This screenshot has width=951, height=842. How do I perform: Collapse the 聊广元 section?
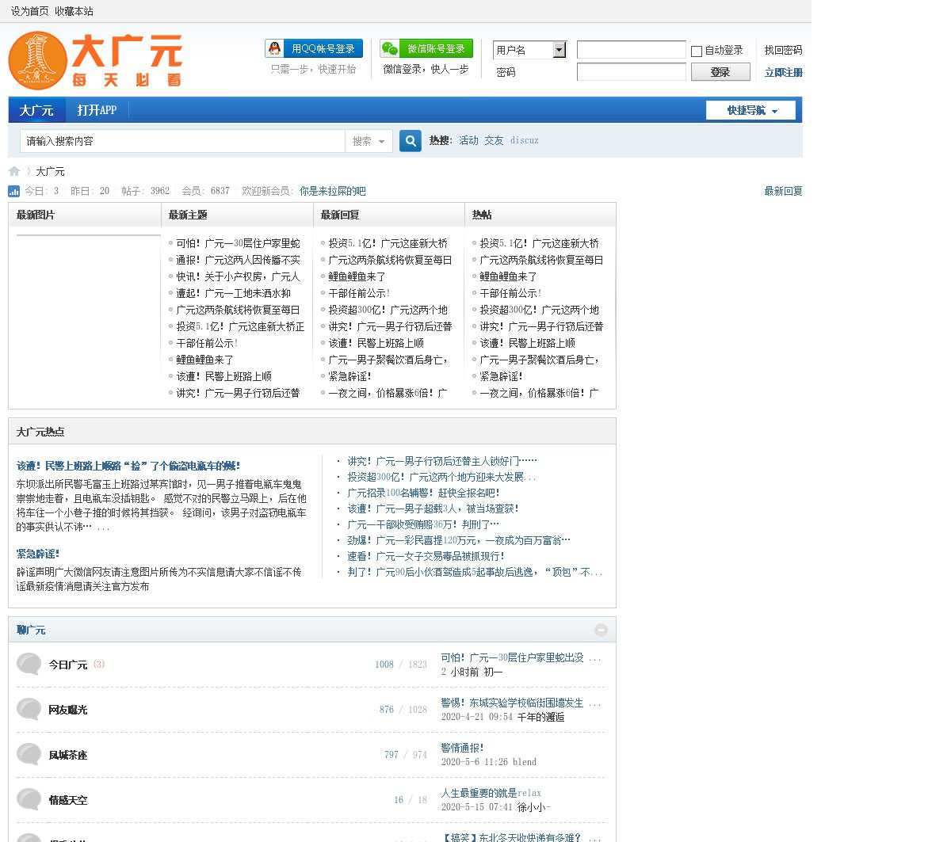(x=601, y=630)
